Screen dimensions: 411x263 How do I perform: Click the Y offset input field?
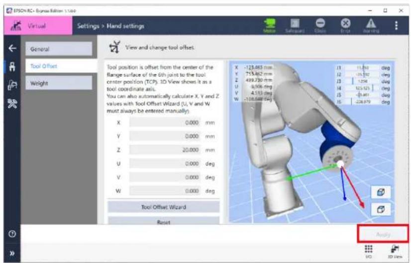(x=165, y=136)
